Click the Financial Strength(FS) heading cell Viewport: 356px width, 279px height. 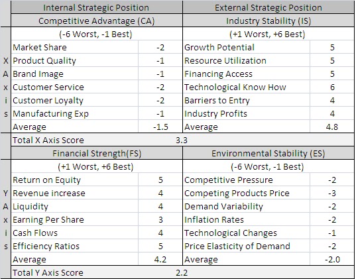pyautogui.click(x=97, y=153)
